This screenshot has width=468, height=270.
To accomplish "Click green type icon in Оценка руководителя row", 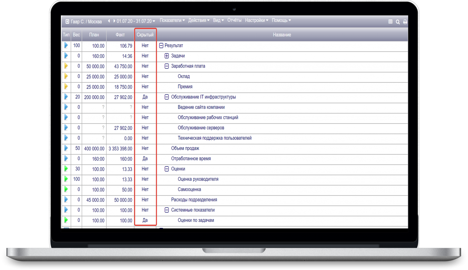I will pyautogui.click(x=66, y=179).
